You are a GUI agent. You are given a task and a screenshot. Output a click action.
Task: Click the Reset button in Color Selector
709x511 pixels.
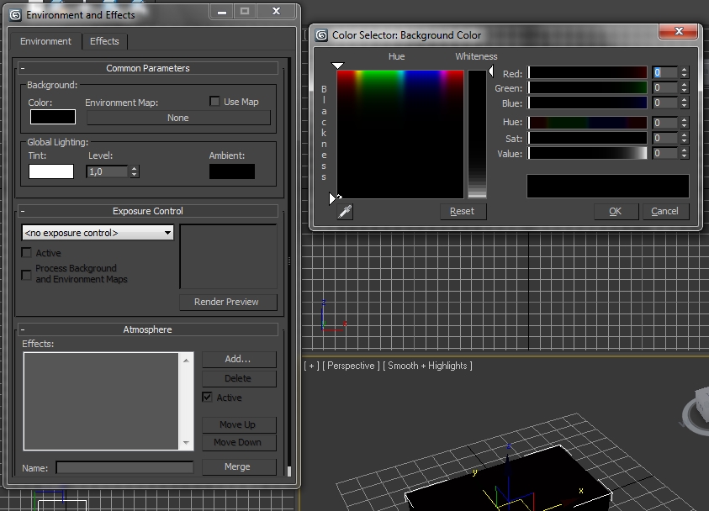[463, 212]
